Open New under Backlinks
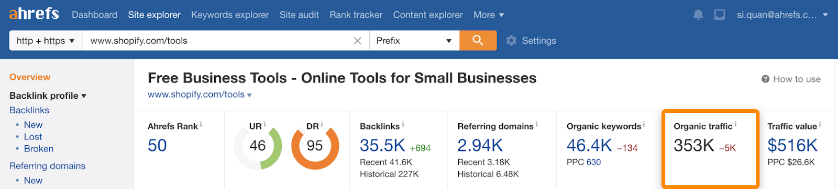Screen dimensions: 838x189 33,125
